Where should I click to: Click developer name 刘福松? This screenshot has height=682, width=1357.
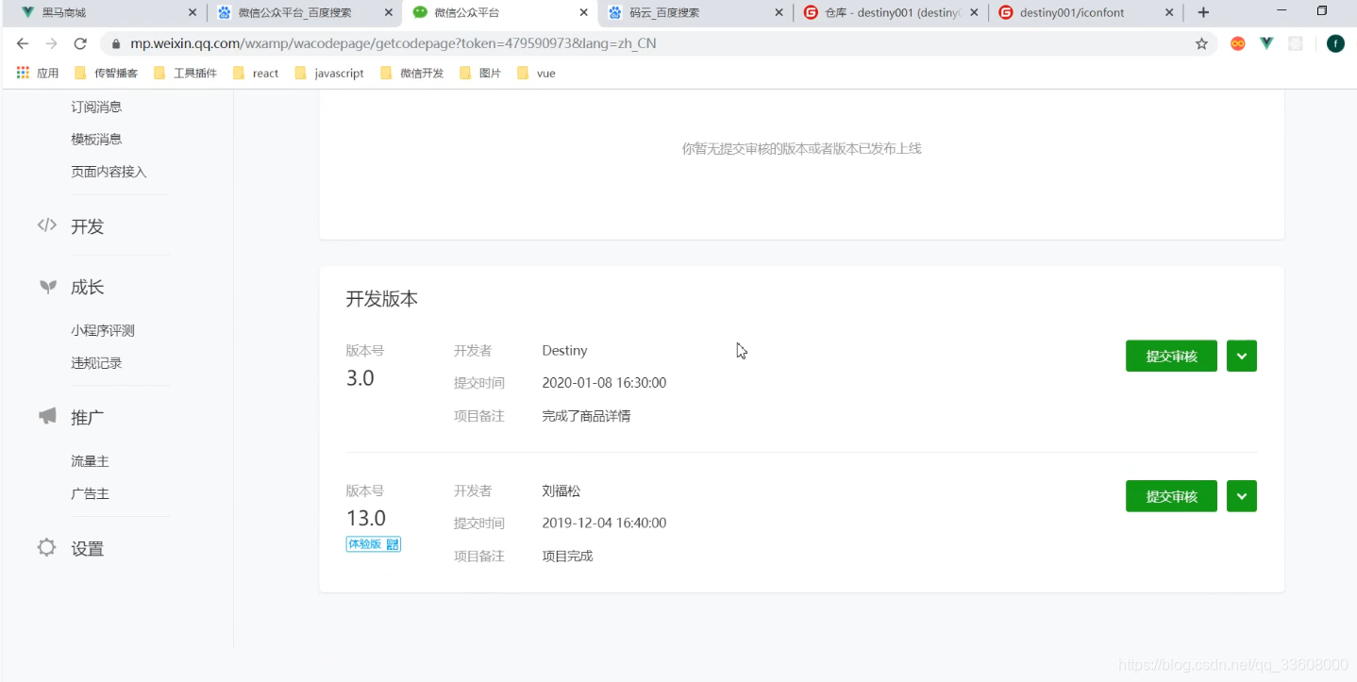click(x=561, y=491)
